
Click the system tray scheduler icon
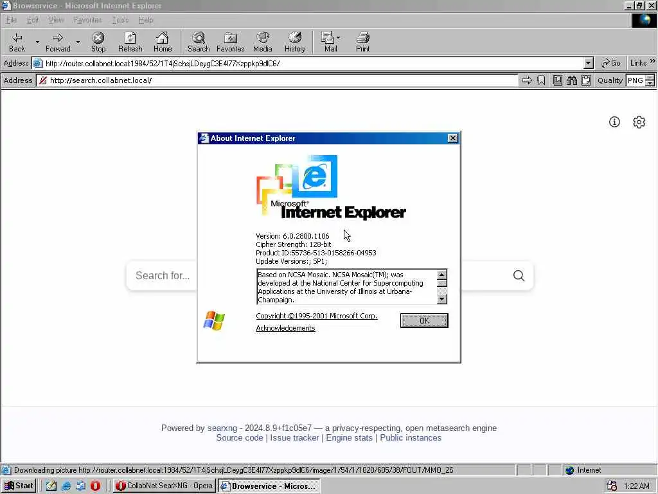(x=612, y=486)
